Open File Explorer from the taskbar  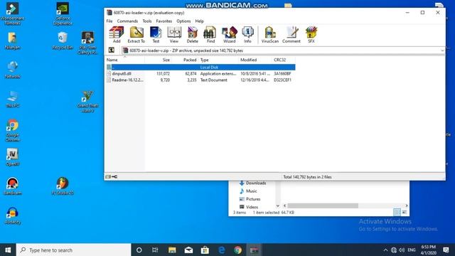click(172, 250)
